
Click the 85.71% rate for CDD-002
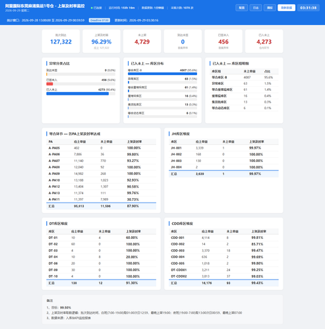[x=257, y=244]
